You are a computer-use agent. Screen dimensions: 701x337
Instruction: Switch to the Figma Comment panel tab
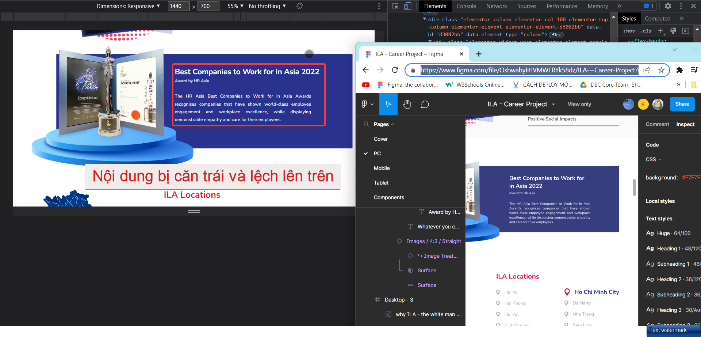click(x=657, y=124)
